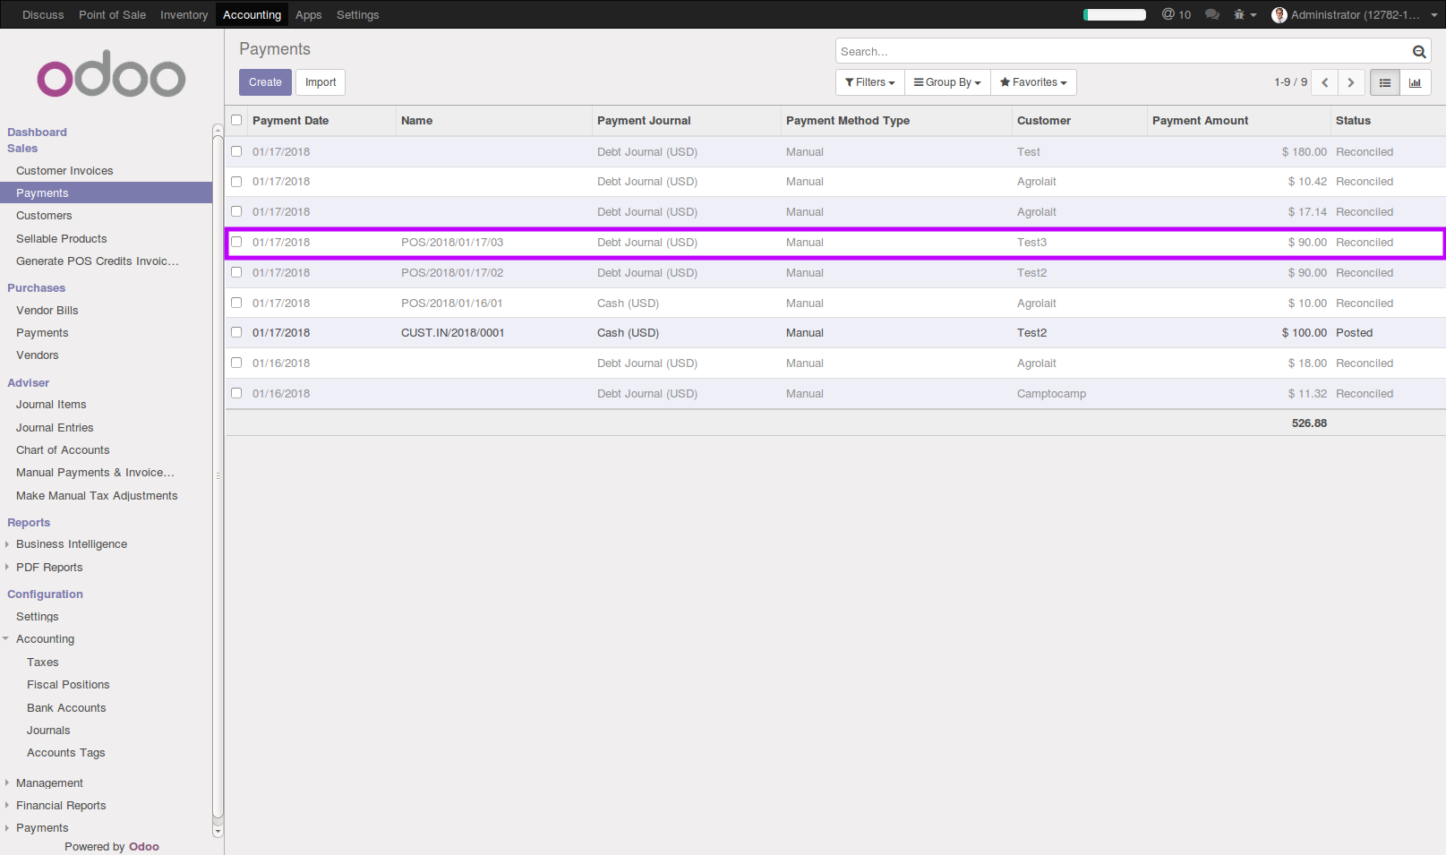The image size is (1446, 855).
Task: Switch to the Point of Sale menu
Action: 112,14
